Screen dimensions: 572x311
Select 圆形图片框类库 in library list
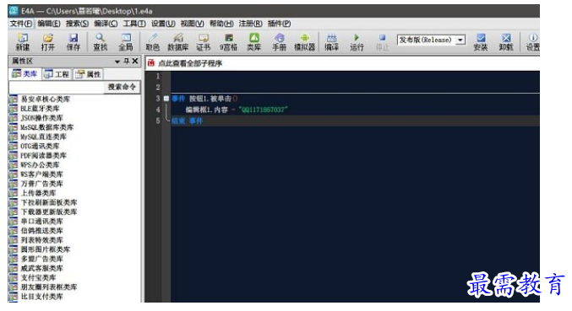pyautogui.click(x=46, y=249)
